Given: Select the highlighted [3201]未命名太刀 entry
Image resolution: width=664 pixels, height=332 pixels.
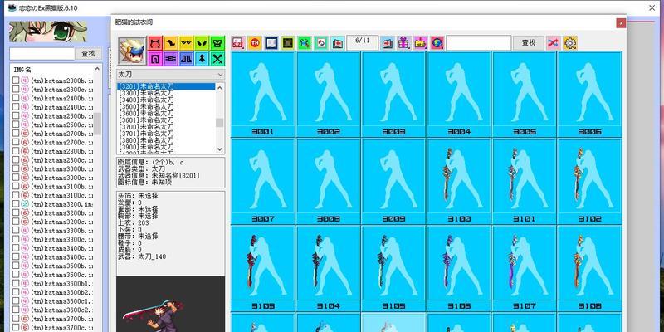Looking at the screenshot, I should (x=167, y=86).
